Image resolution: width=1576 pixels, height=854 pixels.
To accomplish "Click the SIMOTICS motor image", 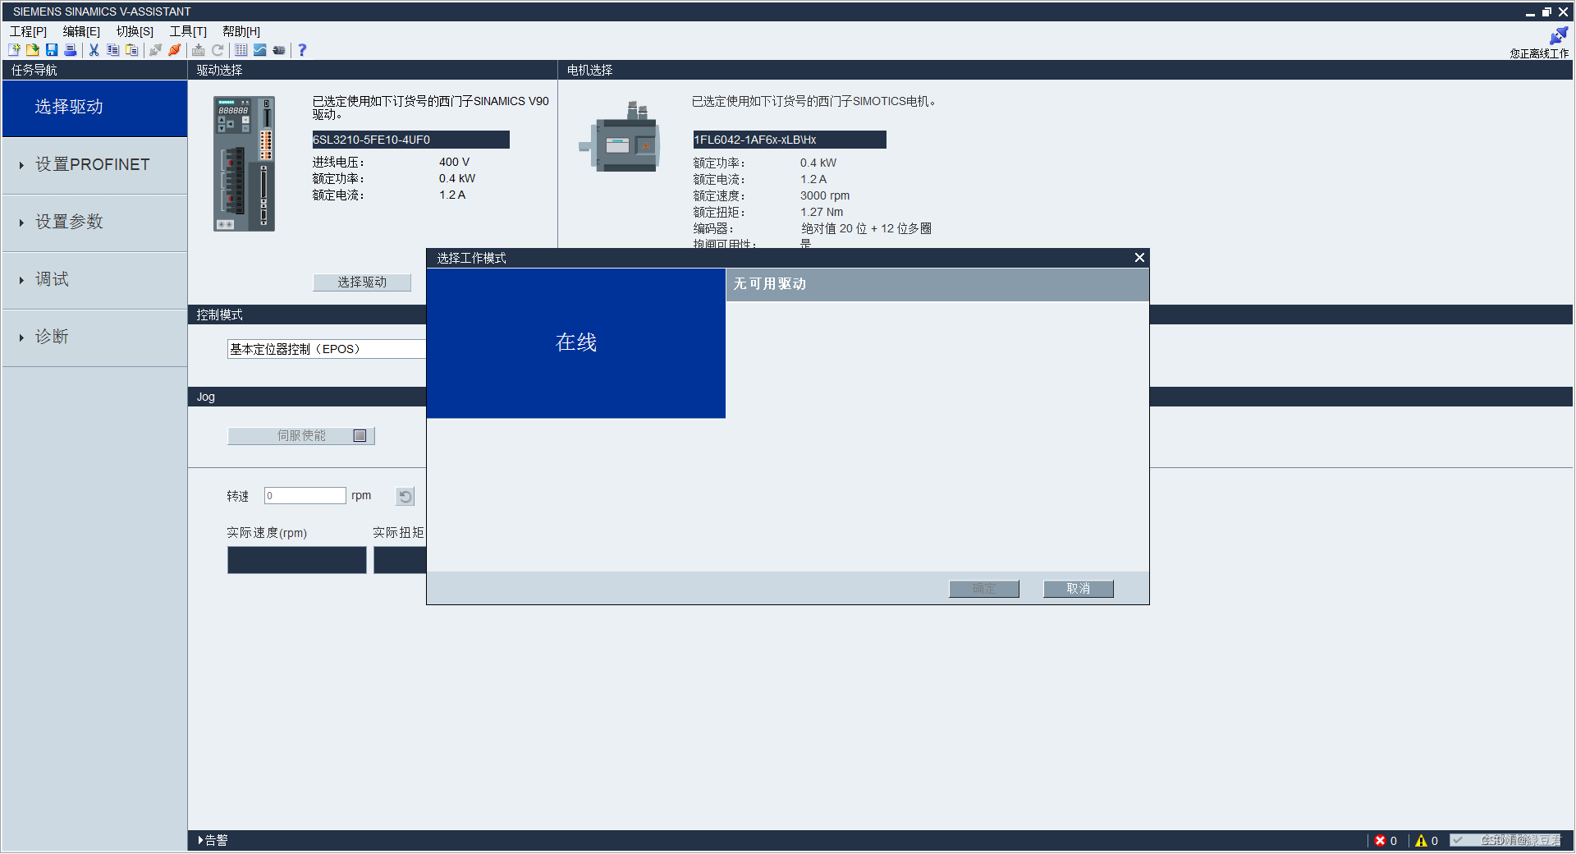I will 621,136.
